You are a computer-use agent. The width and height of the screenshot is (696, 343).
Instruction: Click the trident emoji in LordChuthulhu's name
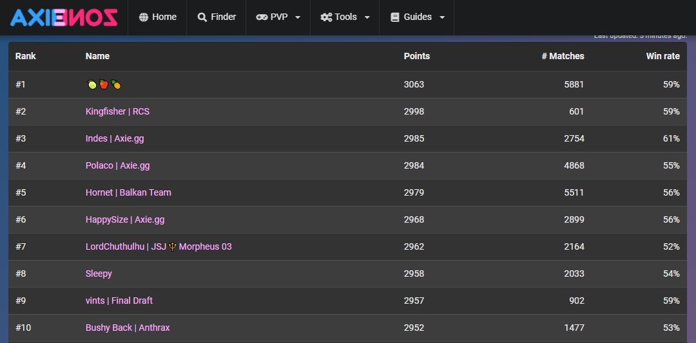173,247
